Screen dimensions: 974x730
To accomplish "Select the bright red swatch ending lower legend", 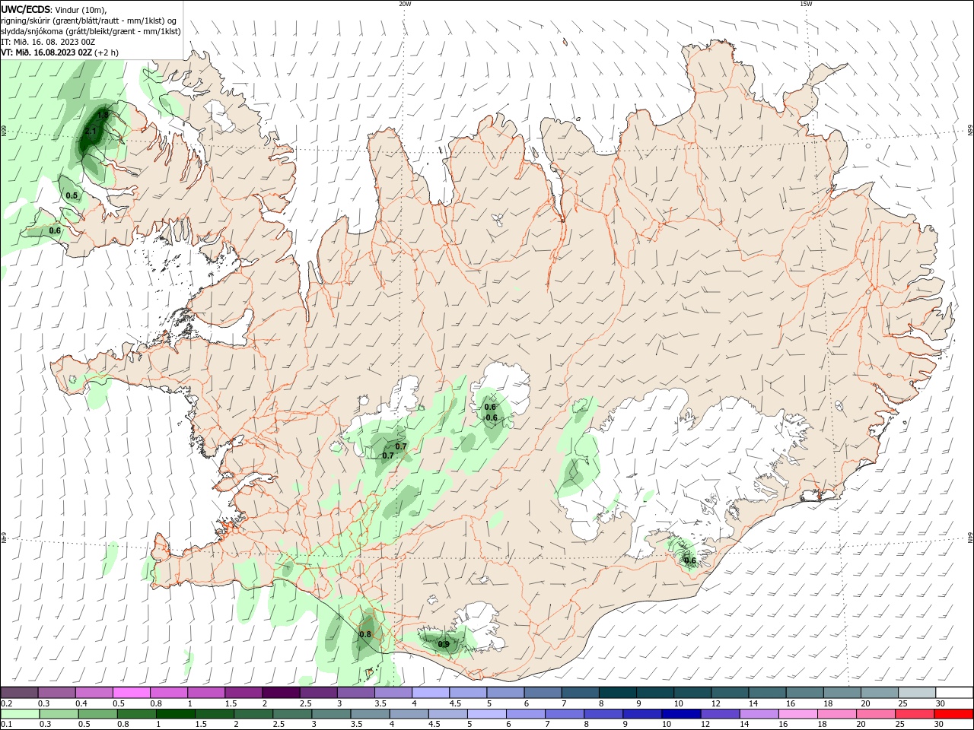I will [954, 714].
